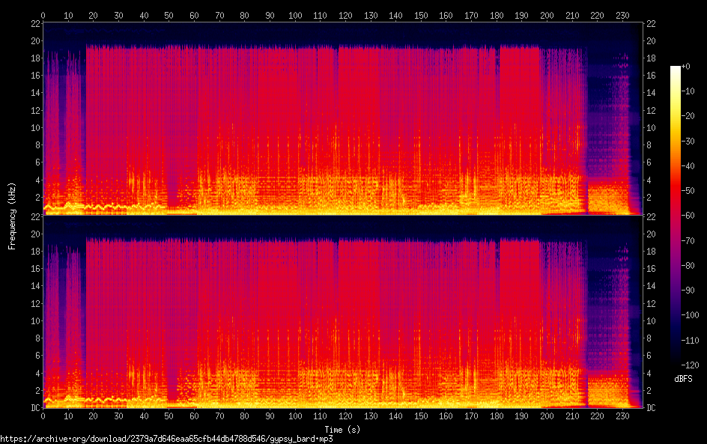This screenshot has width=707, height=444.
Task: Click the DC label at bottom-right of the lower channel
Action: [x=651, y=407]
